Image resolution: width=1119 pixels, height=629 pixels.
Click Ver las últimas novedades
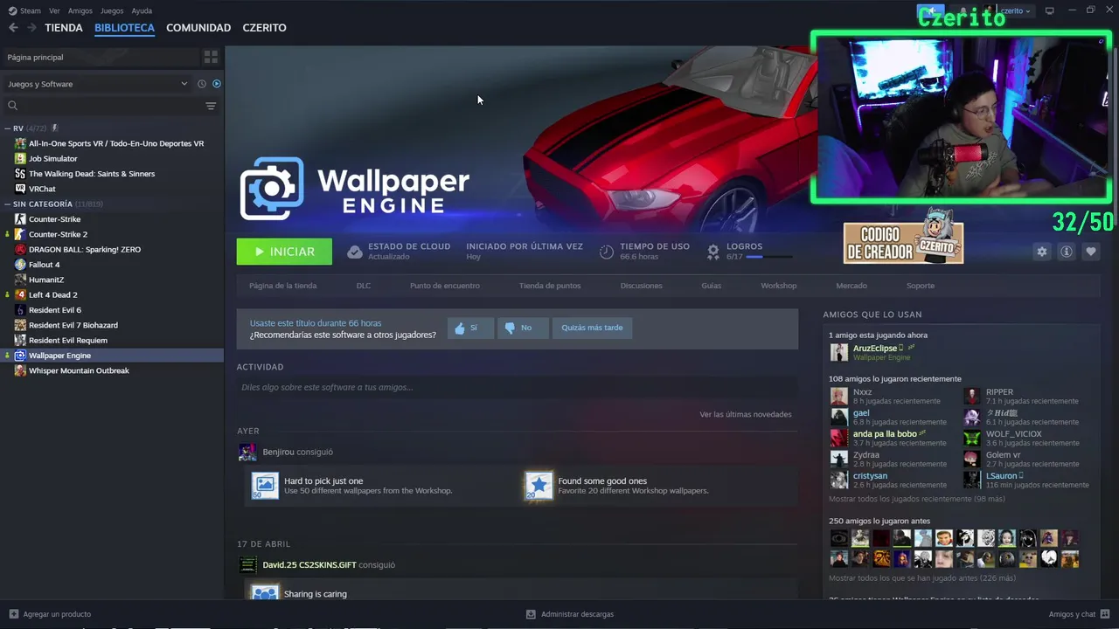coord(746,414)
